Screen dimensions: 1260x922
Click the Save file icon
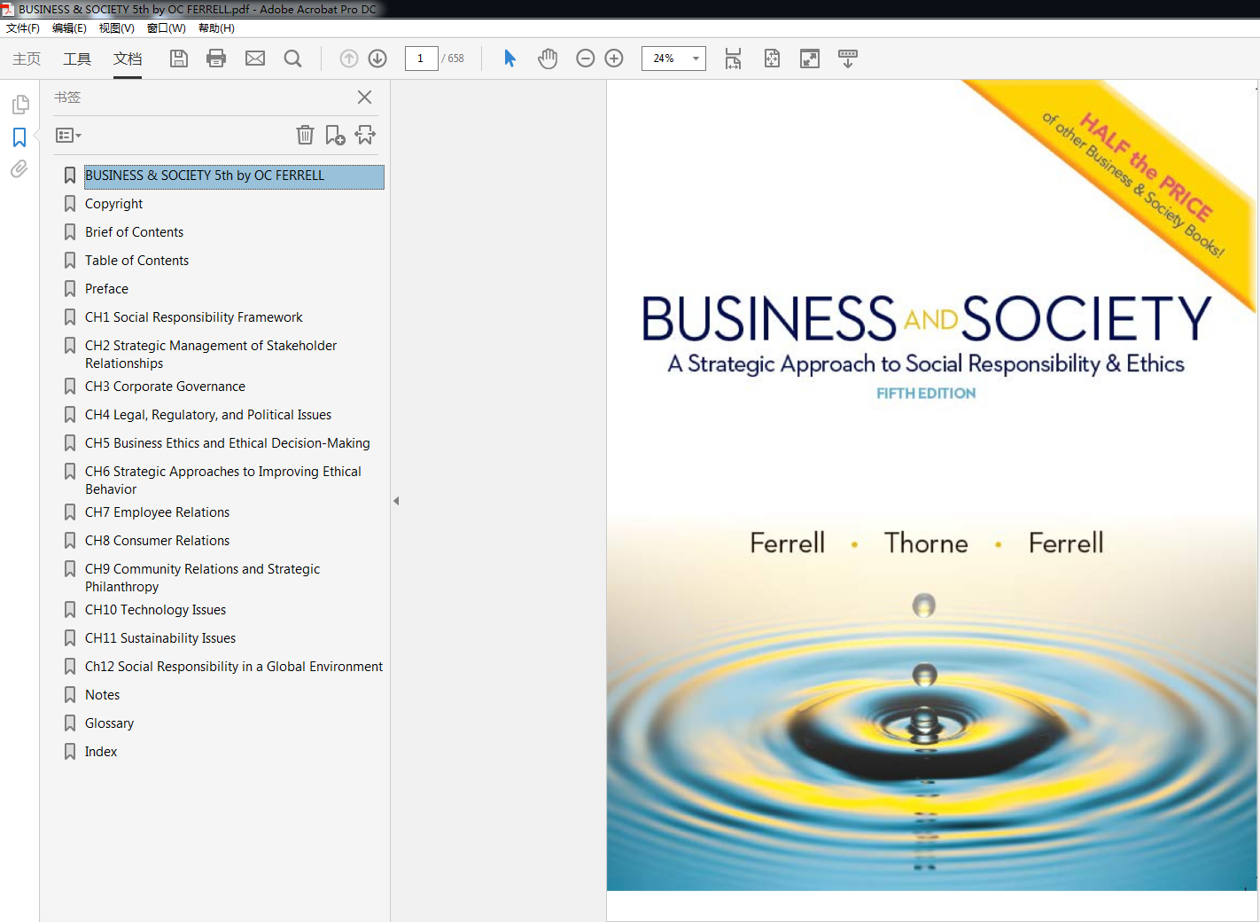click(179, 59)
